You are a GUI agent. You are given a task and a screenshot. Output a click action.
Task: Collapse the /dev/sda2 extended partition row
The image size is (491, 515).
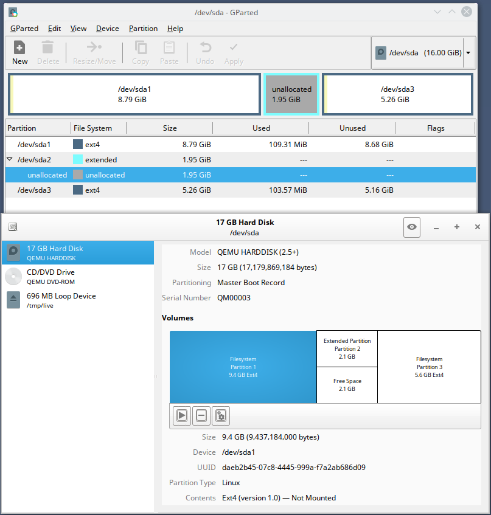coord(10,159)
